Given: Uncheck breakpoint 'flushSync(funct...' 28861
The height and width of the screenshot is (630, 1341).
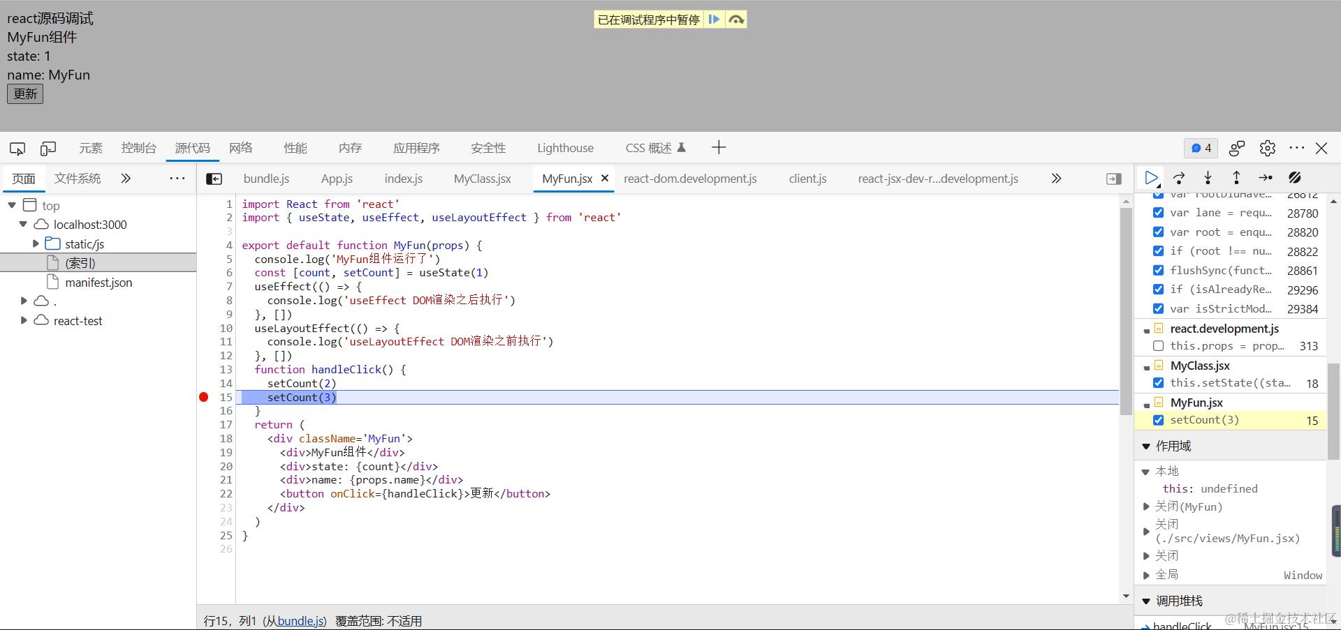Looking at the screenshot, I should click(x=1158, y=270).
